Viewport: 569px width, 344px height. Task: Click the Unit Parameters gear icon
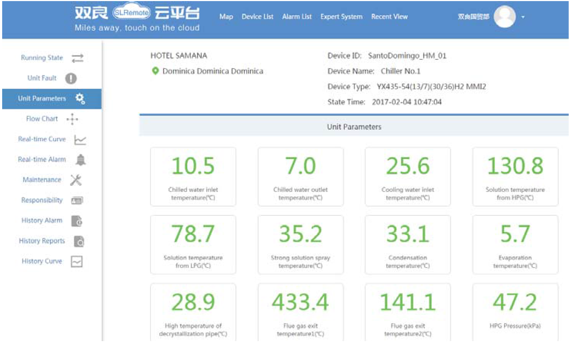point(80,98)
